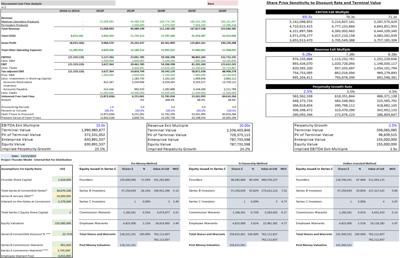This screenshot has width=400, height=258.
Task: Click the Dollars Invested Method heading
Action: pyautogui.click(x=360, y=163)
